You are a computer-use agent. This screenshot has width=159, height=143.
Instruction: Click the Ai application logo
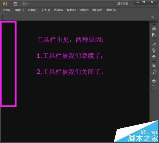5,4
